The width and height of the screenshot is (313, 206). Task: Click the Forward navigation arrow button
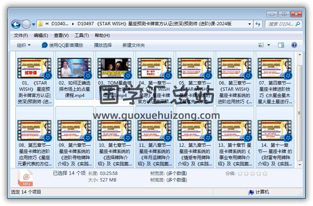[x=26, y=25]
